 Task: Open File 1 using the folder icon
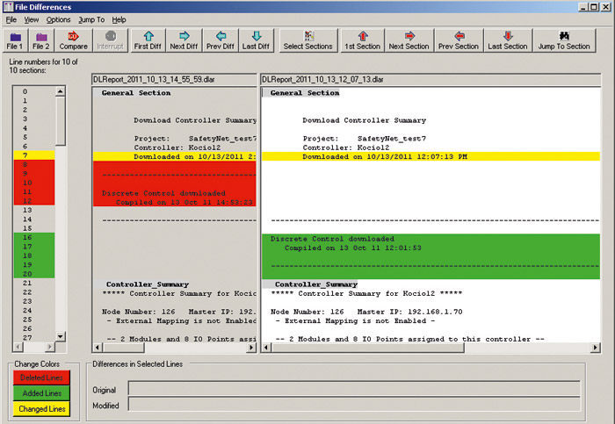pos(15,40)
